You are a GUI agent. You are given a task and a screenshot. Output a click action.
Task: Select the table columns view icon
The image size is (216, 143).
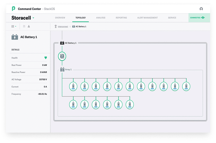[x=24, y=26]
